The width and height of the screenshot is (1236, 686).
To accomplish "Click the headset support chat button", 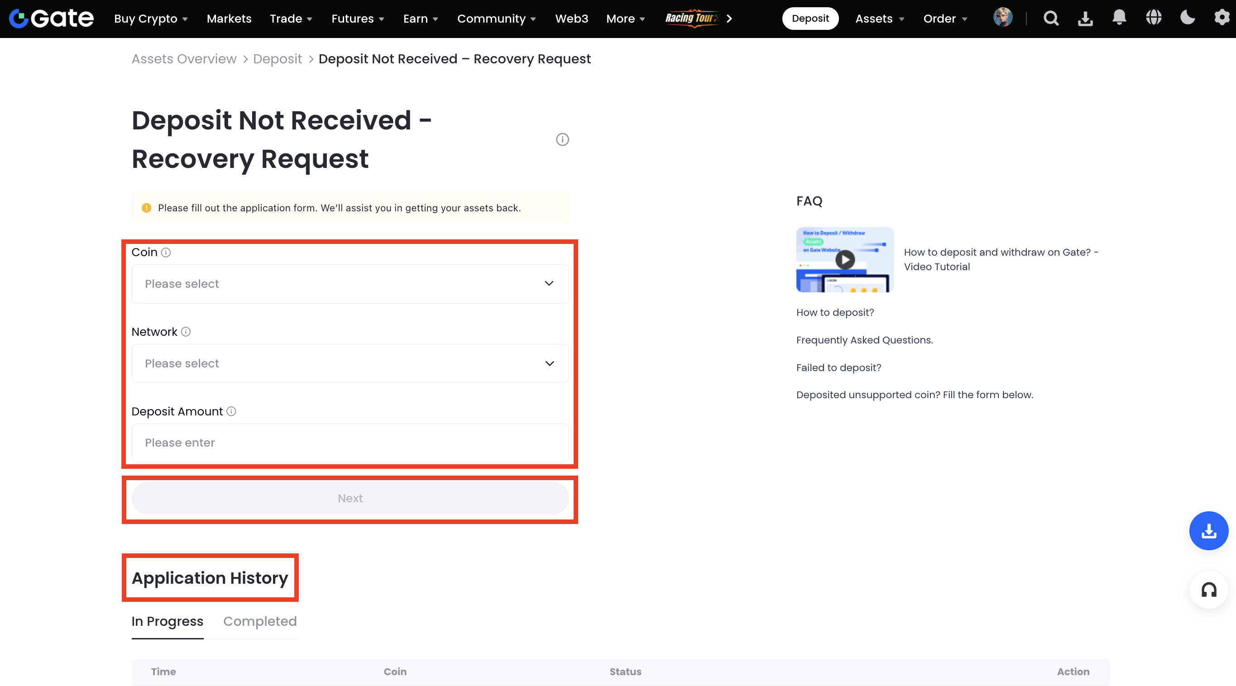I will point(1209,590).
